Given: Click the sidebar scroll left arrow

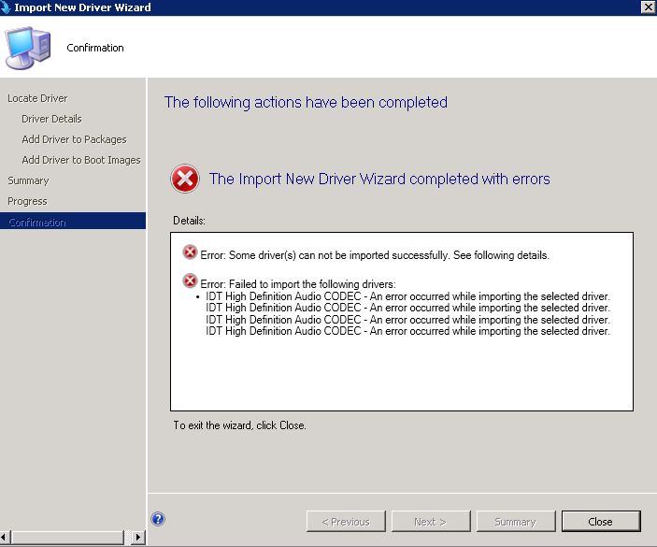Looking at the screenshot, I should point(4,537).
